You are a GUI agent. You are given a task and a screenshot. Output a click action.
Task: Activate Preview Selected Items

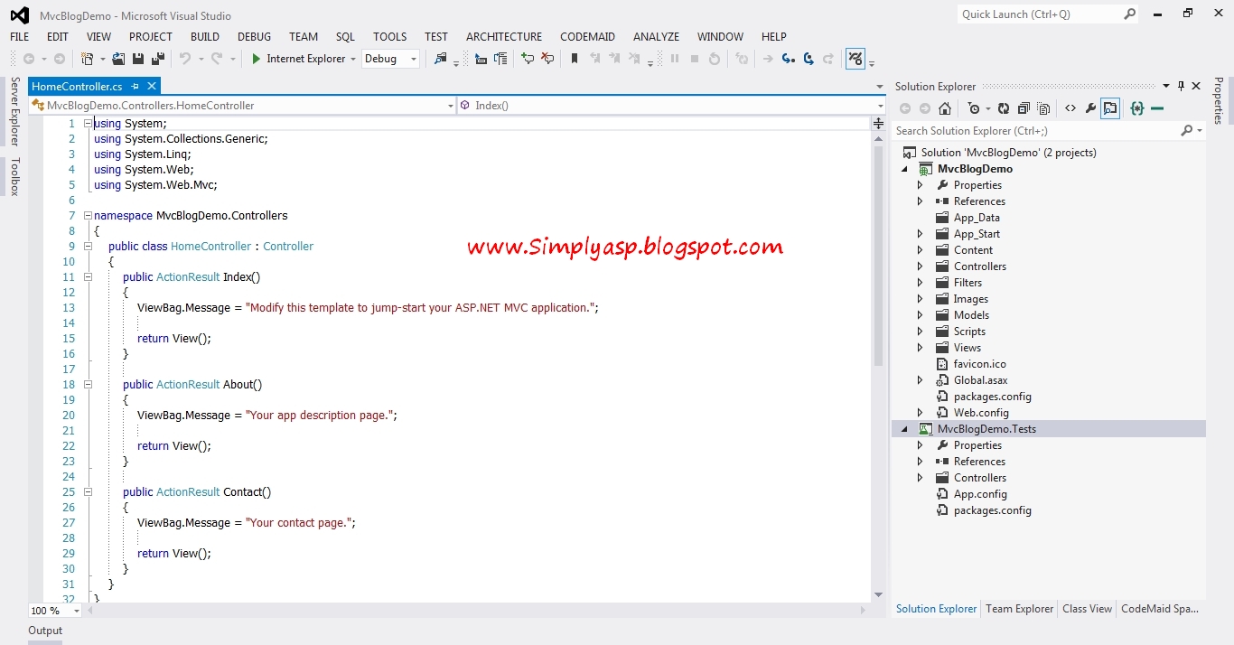click(1110, 107)
